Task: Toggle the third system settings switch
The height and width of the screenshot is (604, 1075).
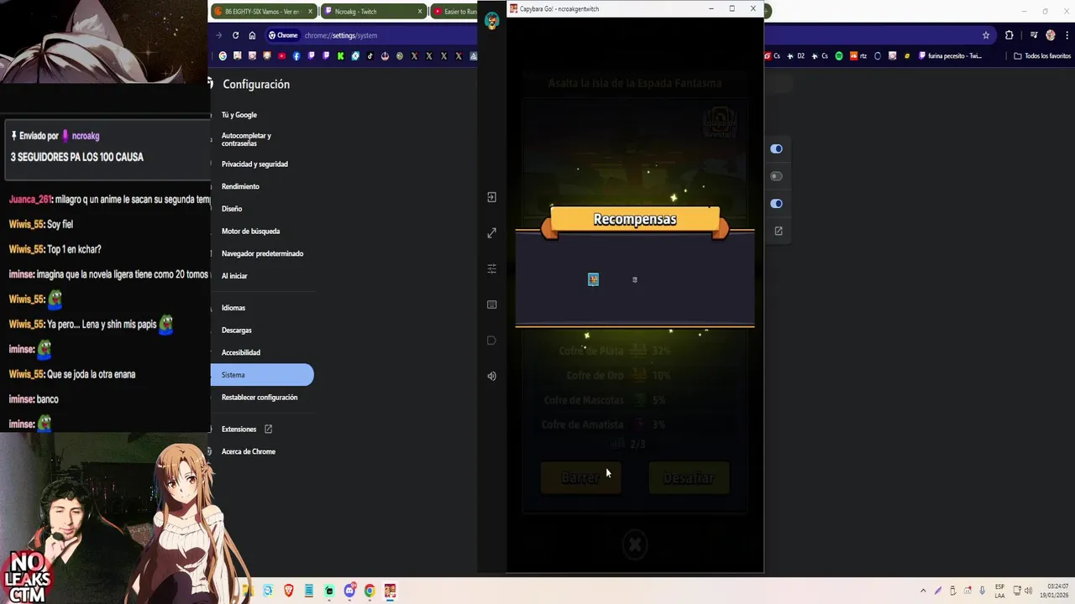Action: point(776,203)
